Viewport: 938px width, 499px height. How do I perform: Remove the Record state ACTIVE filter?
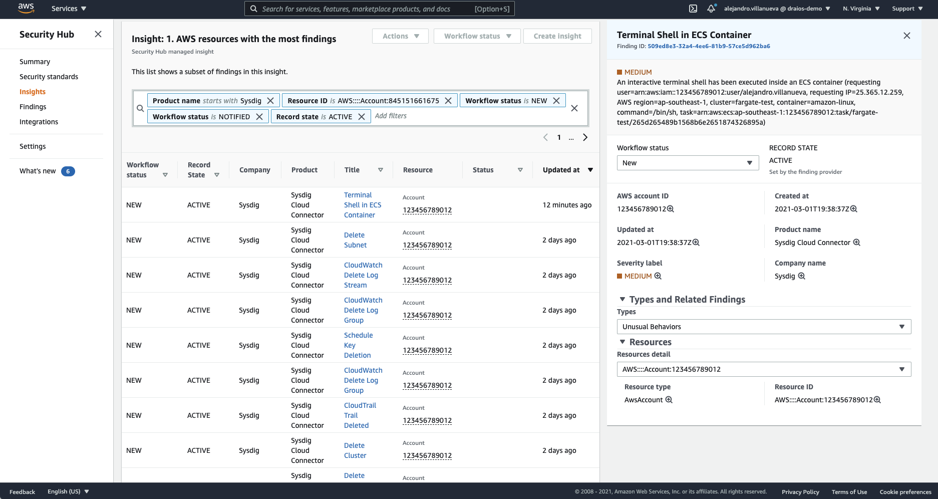point(362,116)
